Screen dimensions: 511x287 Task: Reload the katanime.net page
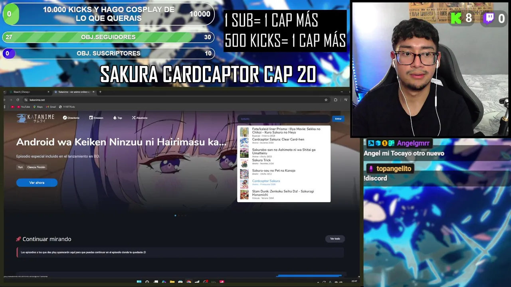[18, 100]
